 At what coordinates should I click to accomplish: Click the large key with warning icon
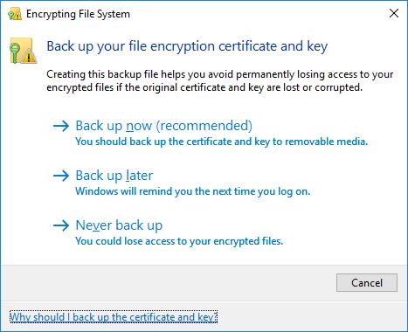pos(24,51)
